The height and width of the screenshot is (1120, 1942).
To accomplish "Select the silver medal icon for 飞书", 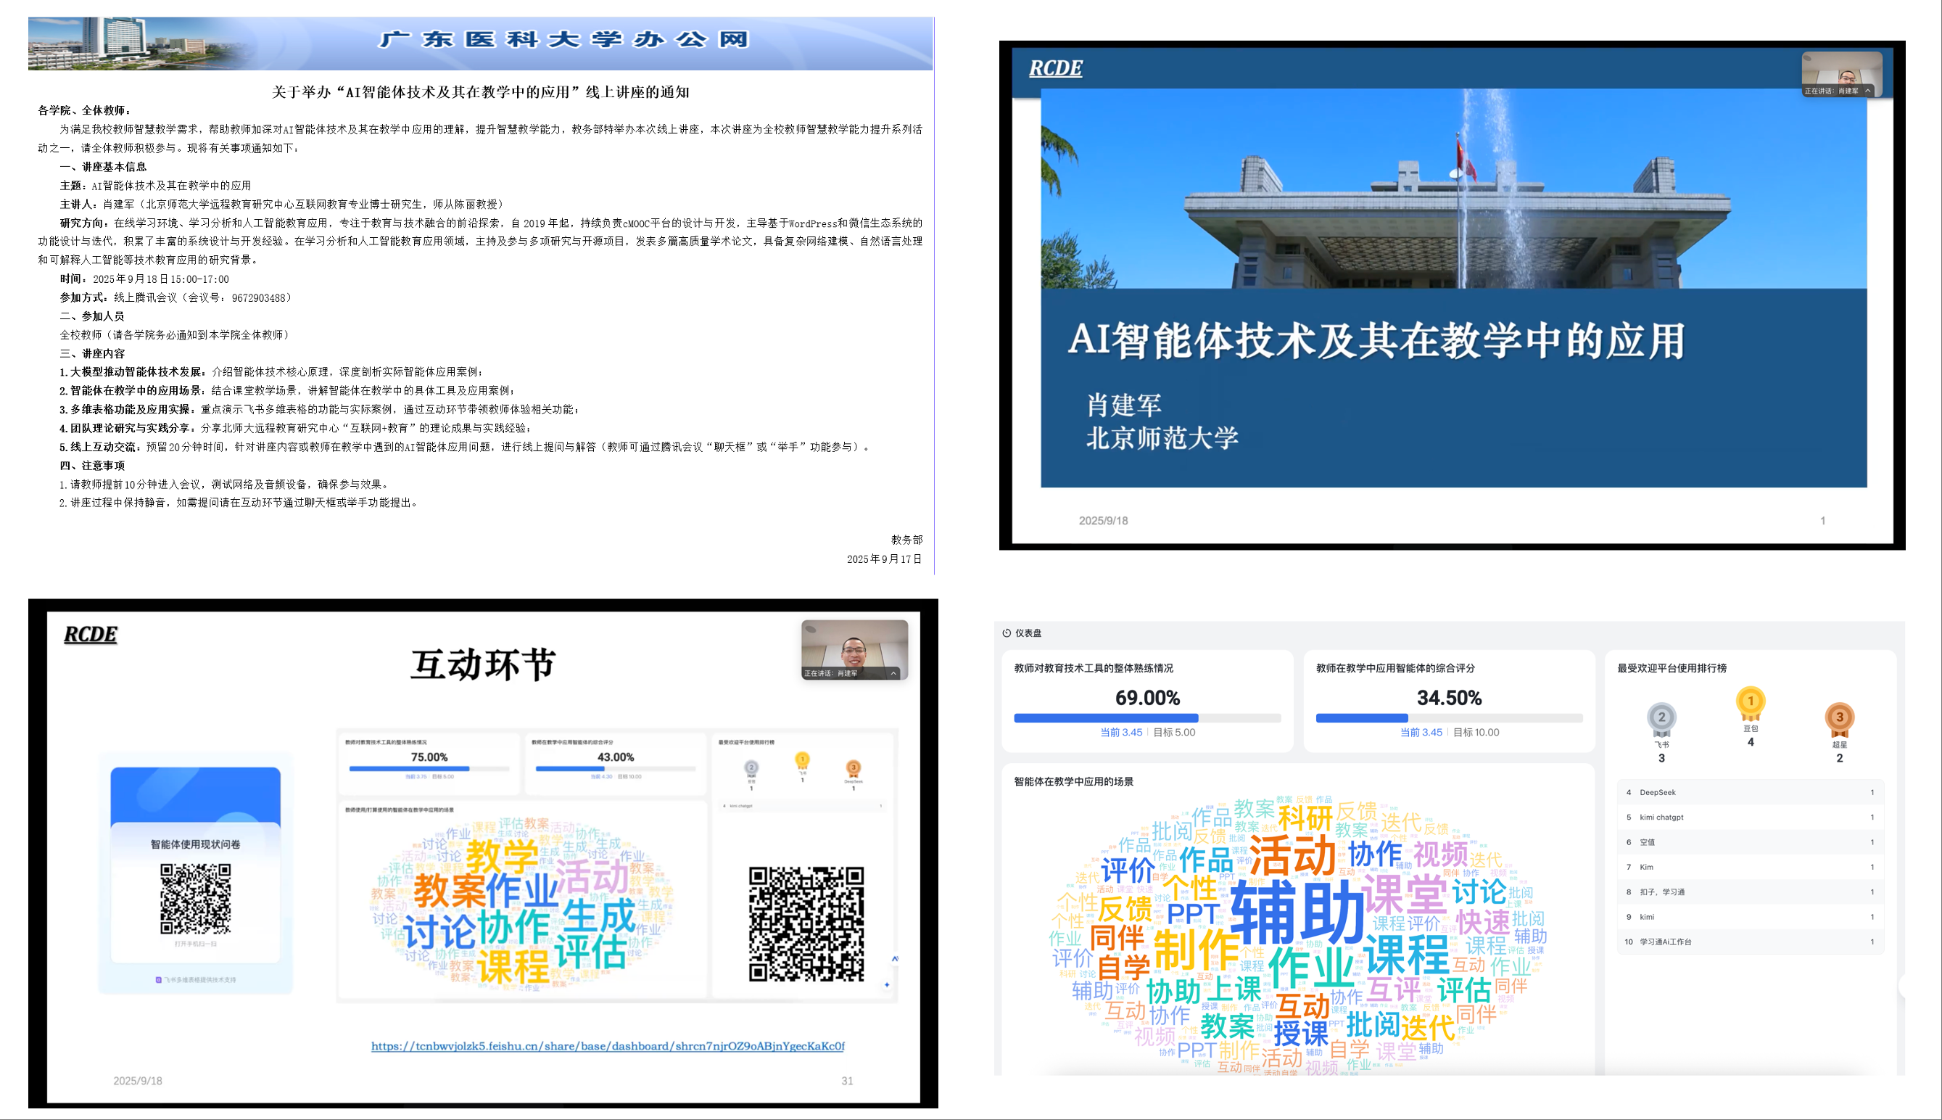I will [x=1662, y=715].
